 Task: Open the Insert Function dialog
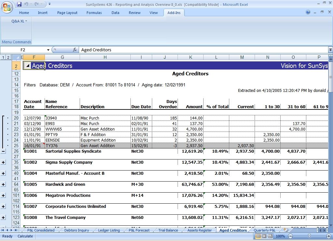(x=75, y=50)
